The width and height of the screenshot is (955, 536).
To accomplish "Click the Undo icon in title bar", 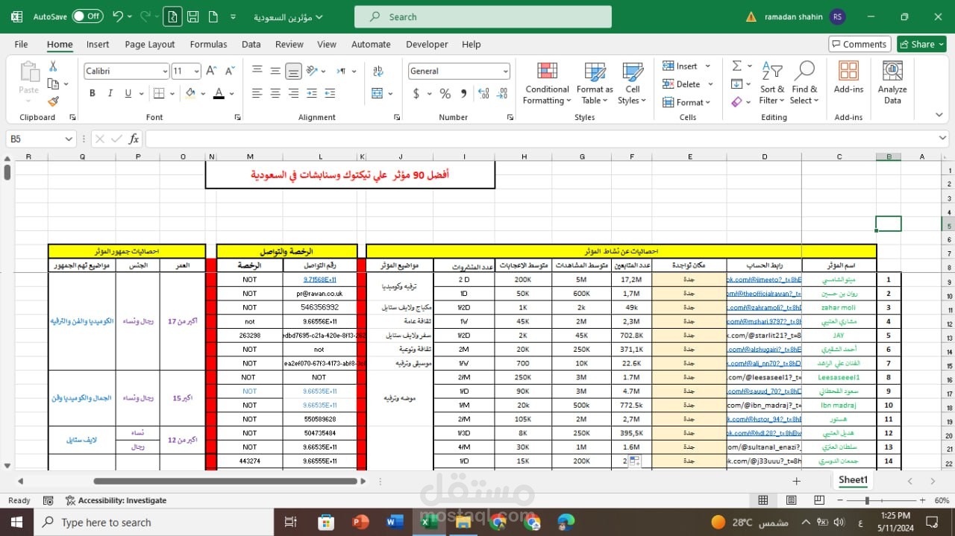I will 118,16.
